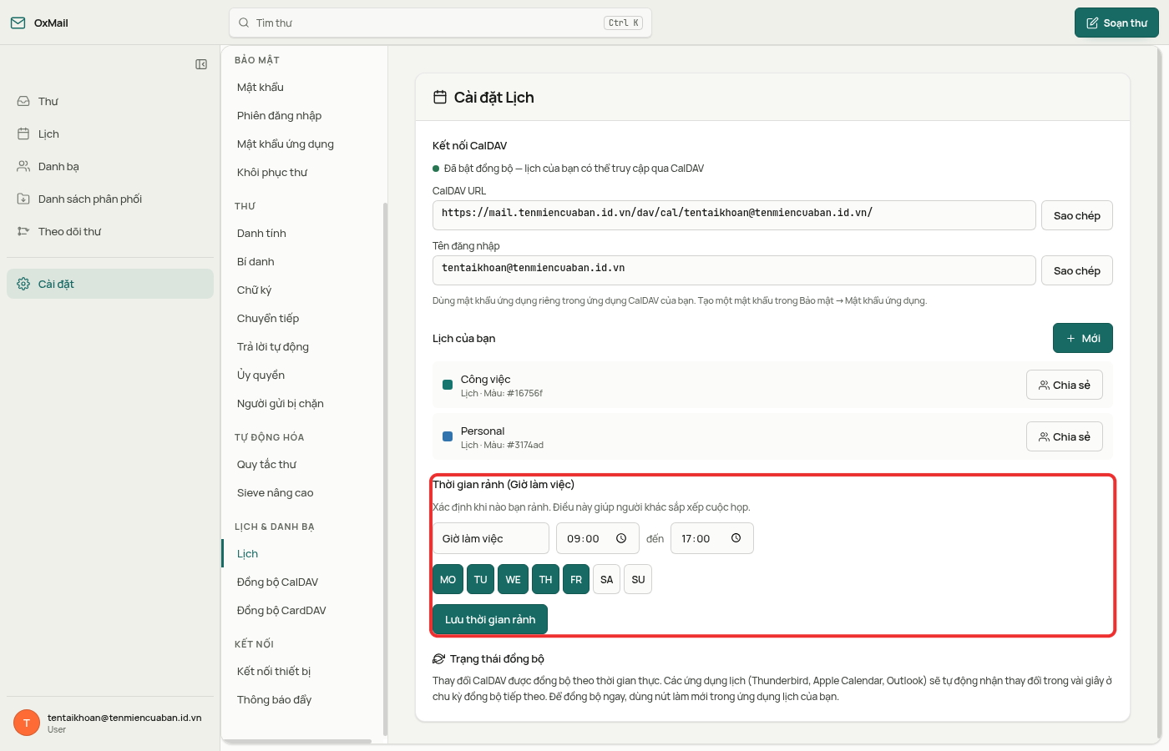Share the Công việc calendar
This screenshot has width=1169, height=751.
1065,385
